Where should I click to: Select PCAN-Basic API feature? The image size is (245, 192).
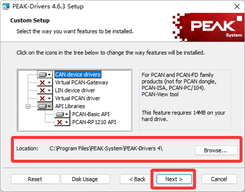click(91, 114)
